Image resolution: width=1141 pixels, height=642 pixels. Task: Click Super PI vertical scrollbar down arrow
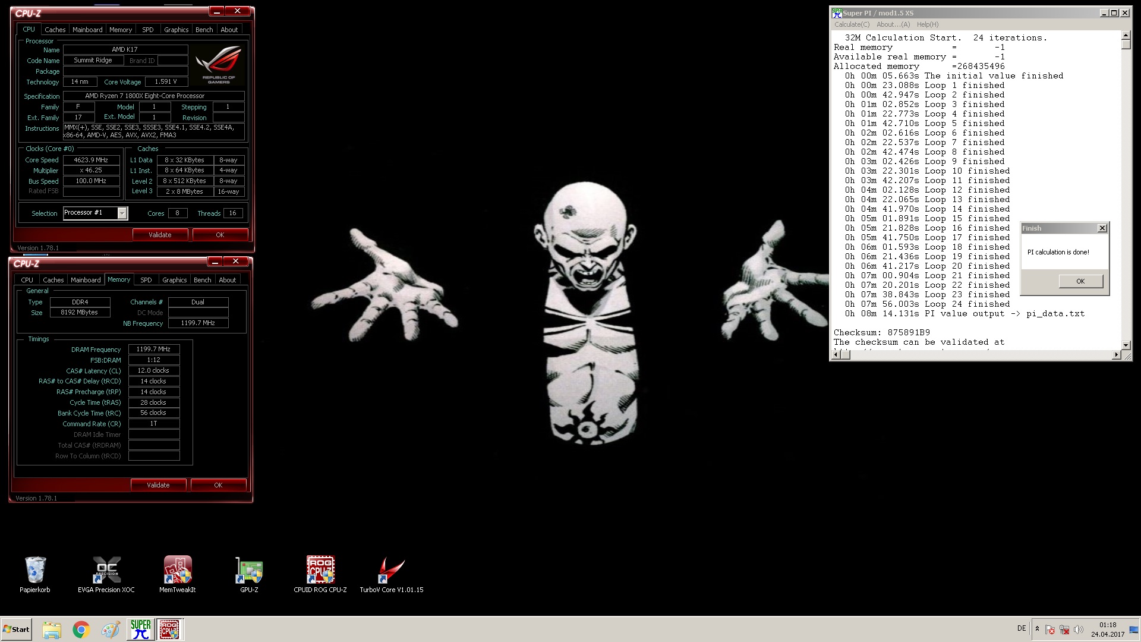coord(1126,345)
